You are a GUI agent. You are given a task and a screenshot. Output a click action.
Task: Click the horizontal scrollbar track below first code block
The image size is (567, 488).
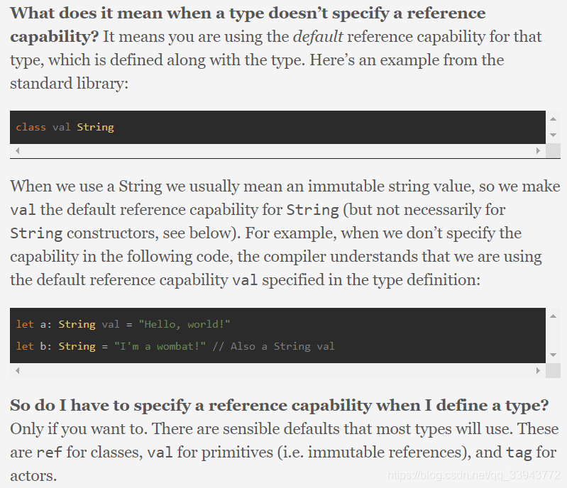(277, 150)
